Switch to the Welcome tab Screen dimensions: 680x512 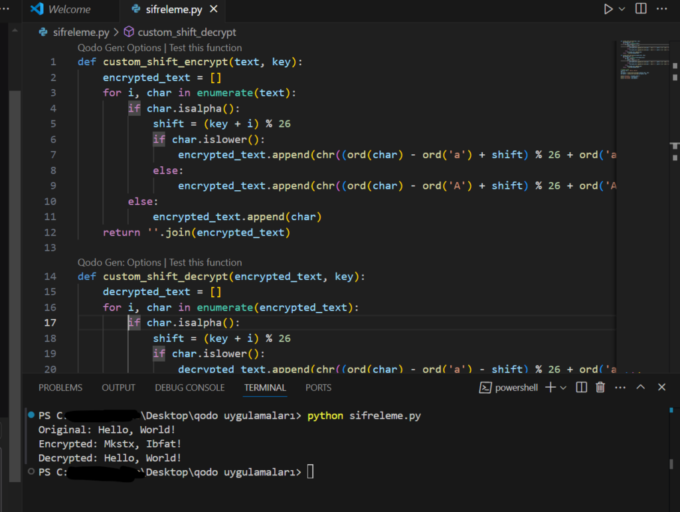tap(69, 9)
